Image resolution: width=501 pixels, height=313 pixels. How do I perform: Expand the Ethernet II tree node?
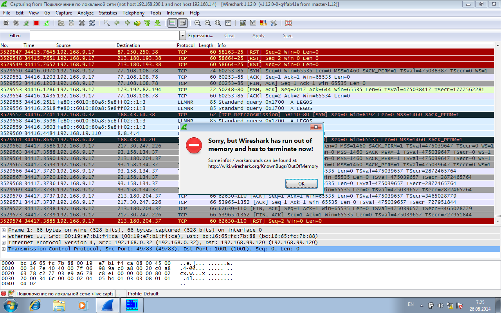tap(4, 236)
